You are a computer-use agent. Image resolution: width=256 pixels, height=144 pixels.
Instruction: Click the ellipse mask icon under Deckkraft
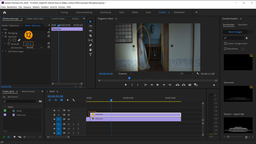pos(10,40)
